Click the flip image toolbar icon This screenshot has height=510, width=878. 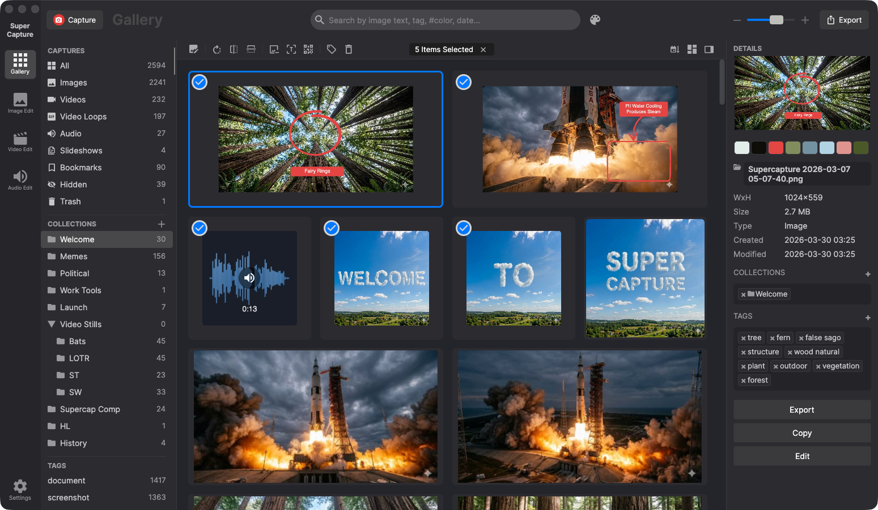pyautogui.click(x=234, y=49)
